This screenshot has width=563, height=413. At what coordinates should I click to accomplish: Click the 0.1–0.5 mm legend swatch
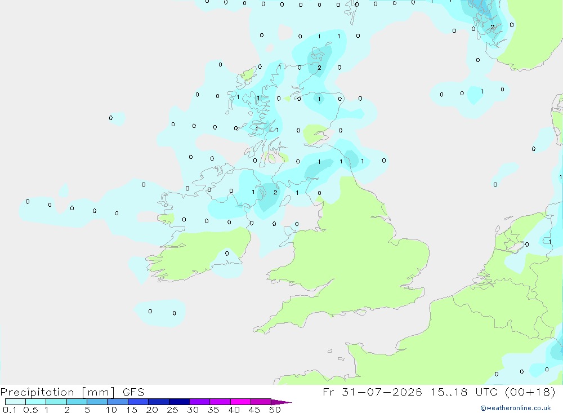[x=15, y=402]
